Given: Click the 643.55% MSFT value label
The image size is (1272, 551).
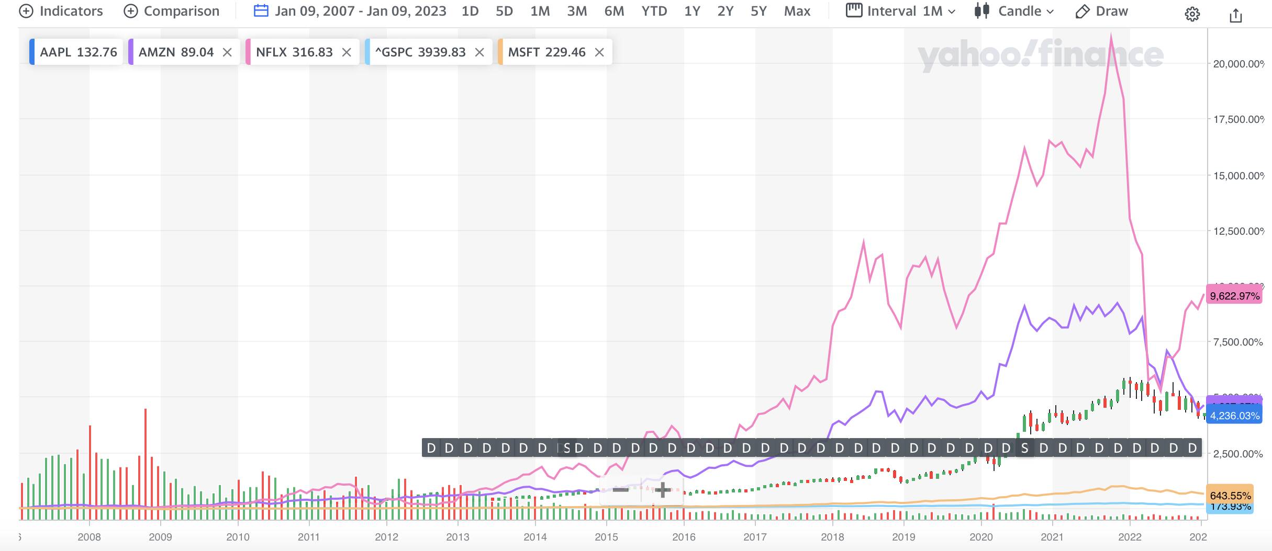Looking at the screenshot, I should [x=1230, y=495].
